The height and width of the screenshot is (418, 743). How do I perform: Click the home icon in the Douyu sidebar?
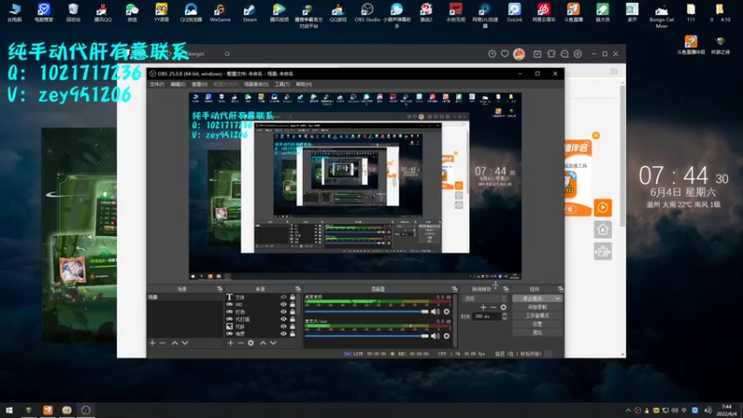point(603,229)
